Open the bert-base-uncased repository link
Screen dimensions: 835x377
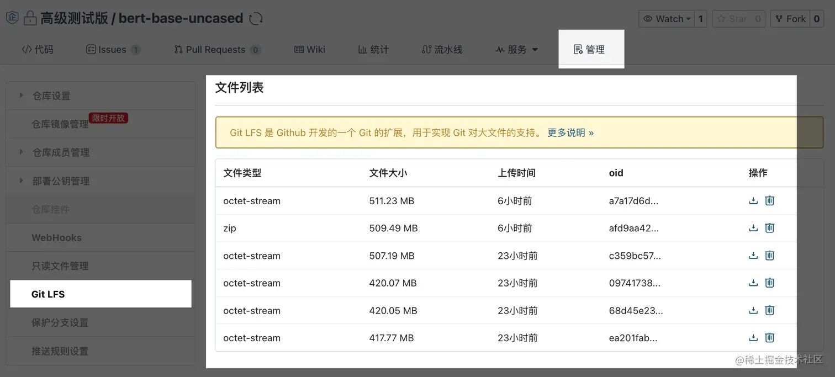(x=181, y=18)
